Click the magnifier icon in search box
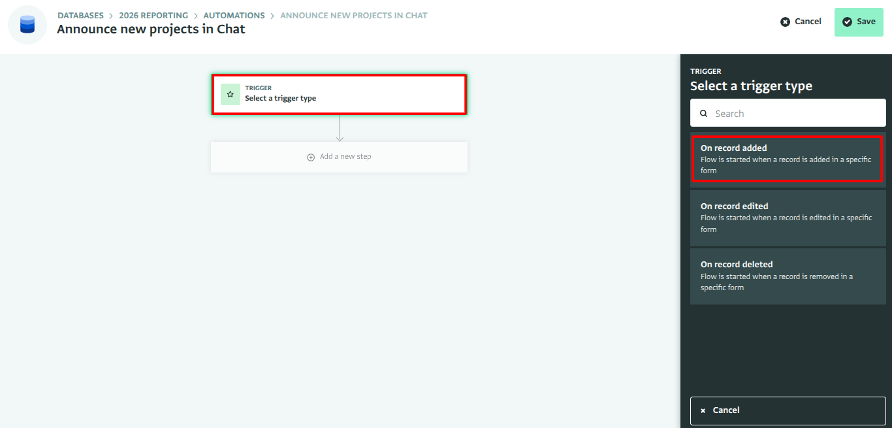The height and width of the screenshot is (428, 892). click(x=704, y=113)
